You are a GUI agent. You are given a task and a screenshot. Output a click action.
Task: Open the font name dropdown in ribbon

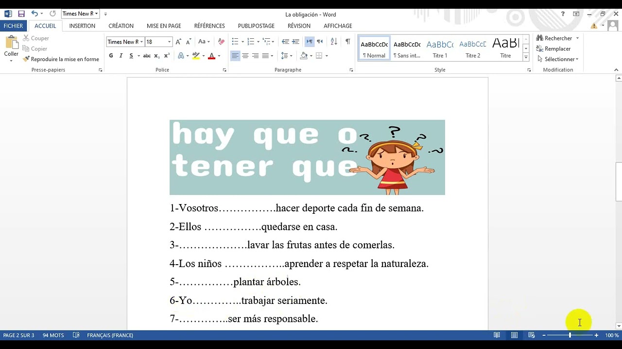tap(141, 42)
